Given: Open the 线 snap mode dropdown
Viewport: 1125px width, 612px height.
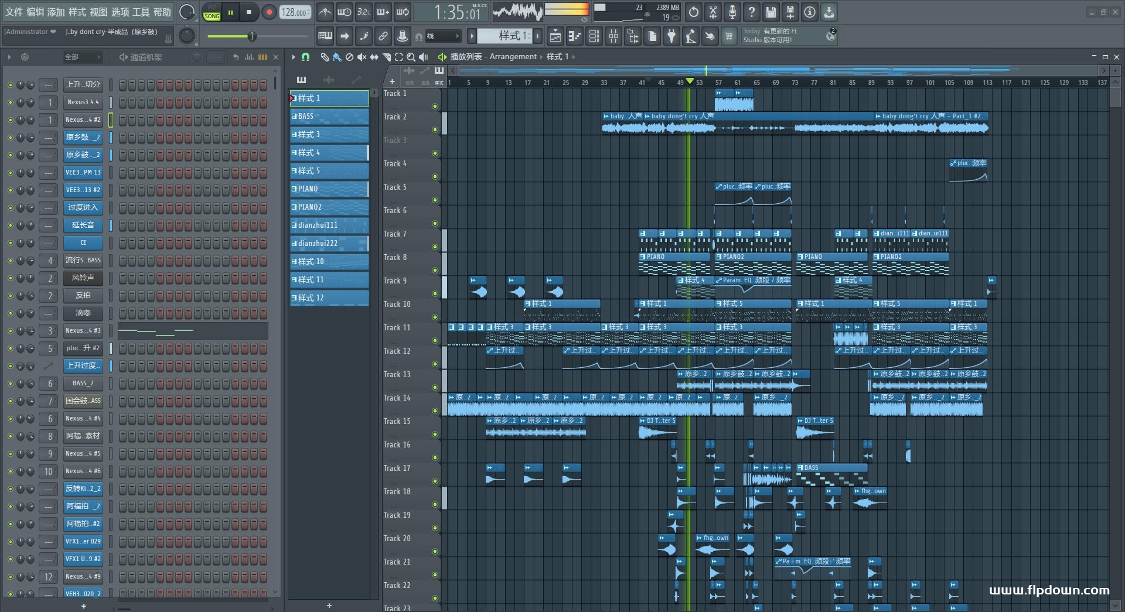Looking at the screenshot, I should coord(444,36).
